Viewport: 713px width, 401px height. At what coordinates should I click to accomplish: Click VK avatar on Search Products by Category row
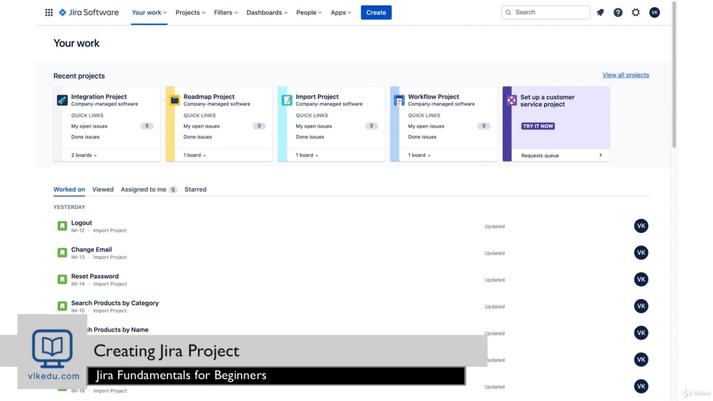tap(641, 306)
